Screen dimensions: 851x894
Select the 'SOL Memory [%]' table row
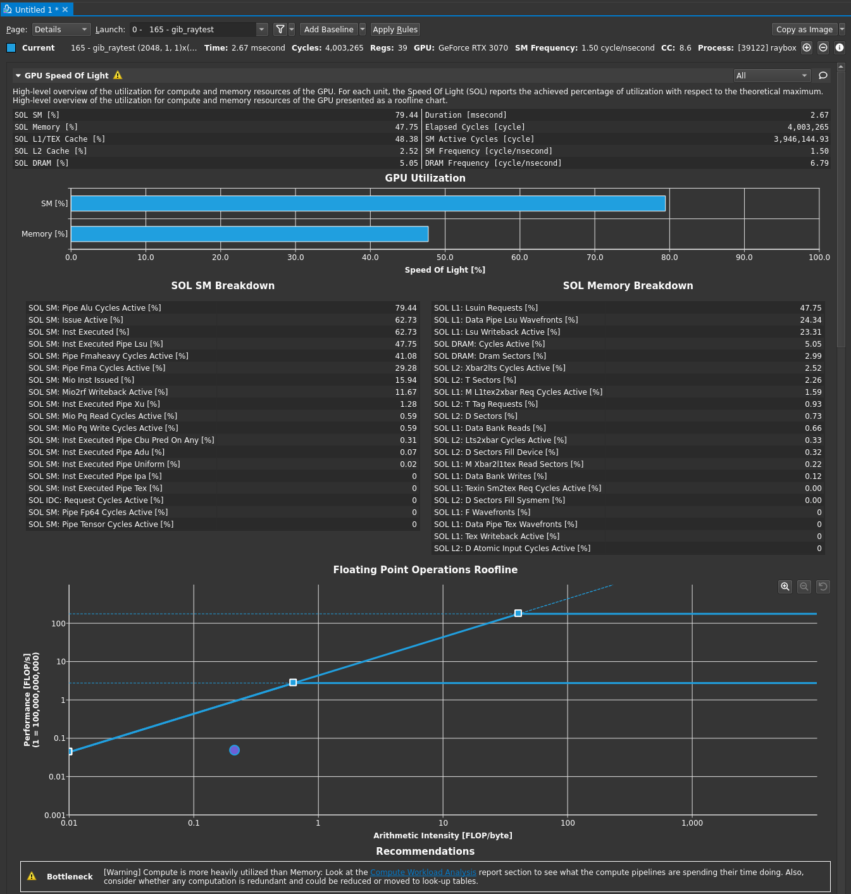click(x=217, y=127)
